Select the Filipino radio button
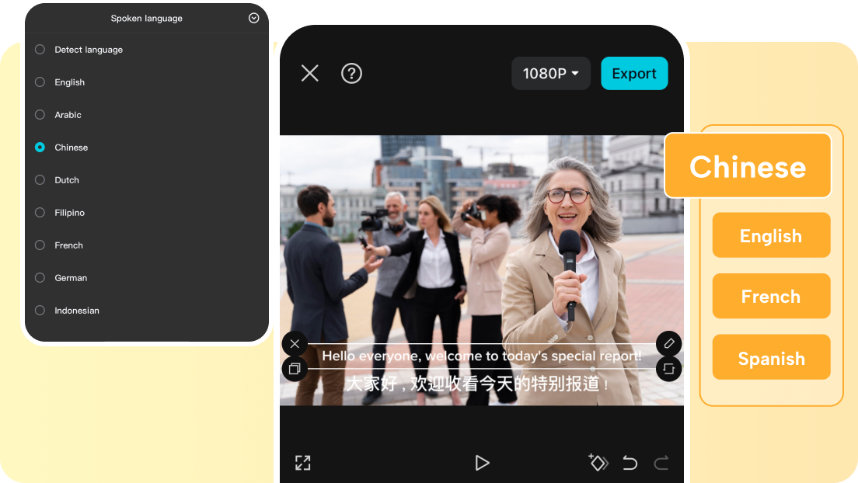This screenshot has width=858, height=483. (x=40, y=212)
